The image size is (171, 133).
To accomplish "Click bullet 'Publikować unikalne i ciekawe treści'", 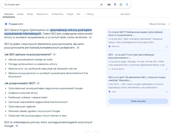I will coord(28,97).
